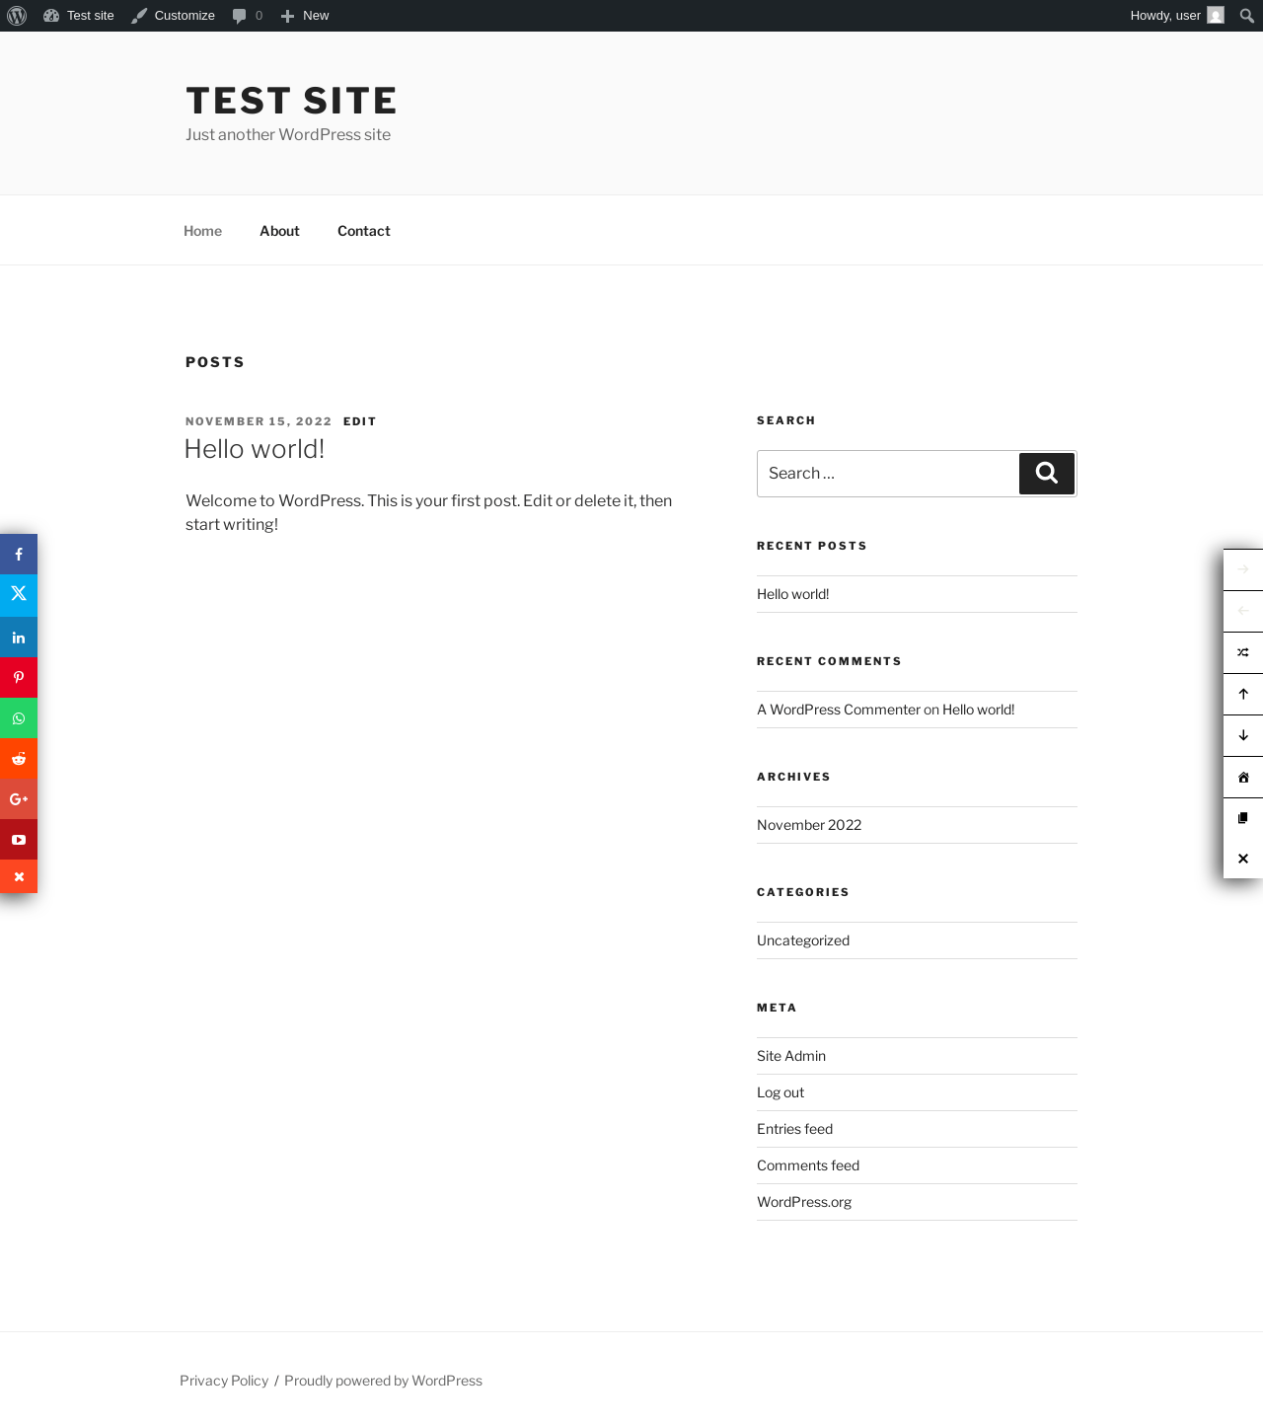The width and height of the screenshot is (1263, 1426).
Task: Click the shuffle random post icon
Action: (1243, 652)
